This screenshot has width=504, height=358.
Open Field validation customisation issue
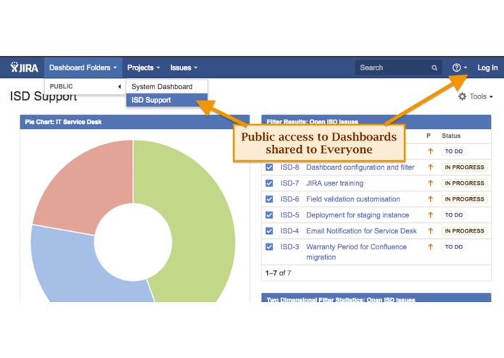353,199
